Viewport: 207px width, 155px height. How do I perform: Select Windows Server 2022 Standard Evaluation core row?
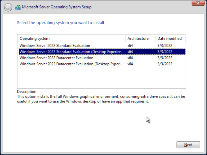point(102,46)
